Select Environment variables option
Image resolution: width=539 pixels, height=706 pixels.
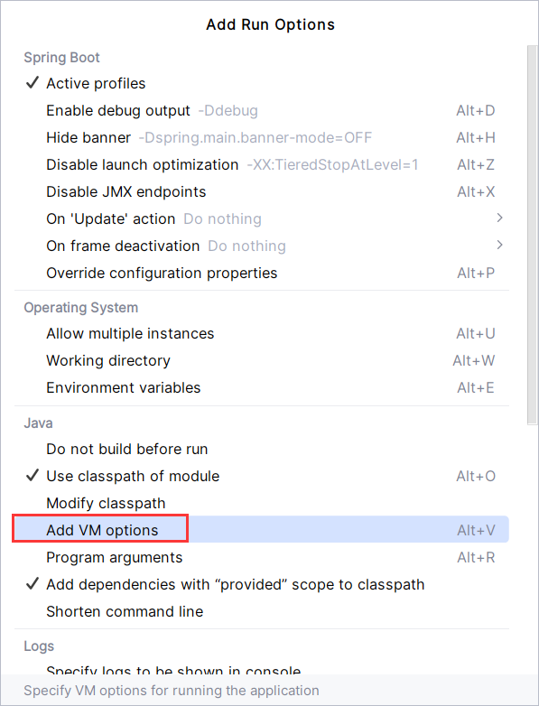(x=262, y=387)
